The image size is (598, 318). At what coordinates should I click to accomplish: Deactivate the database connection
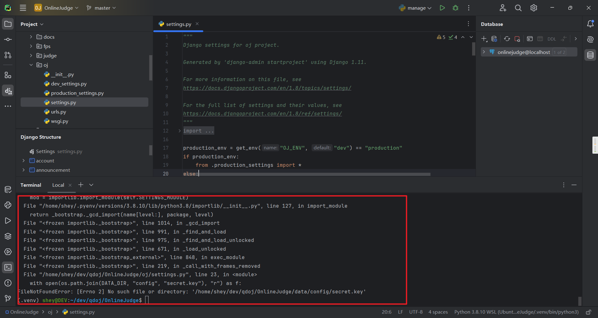[517, 39]
